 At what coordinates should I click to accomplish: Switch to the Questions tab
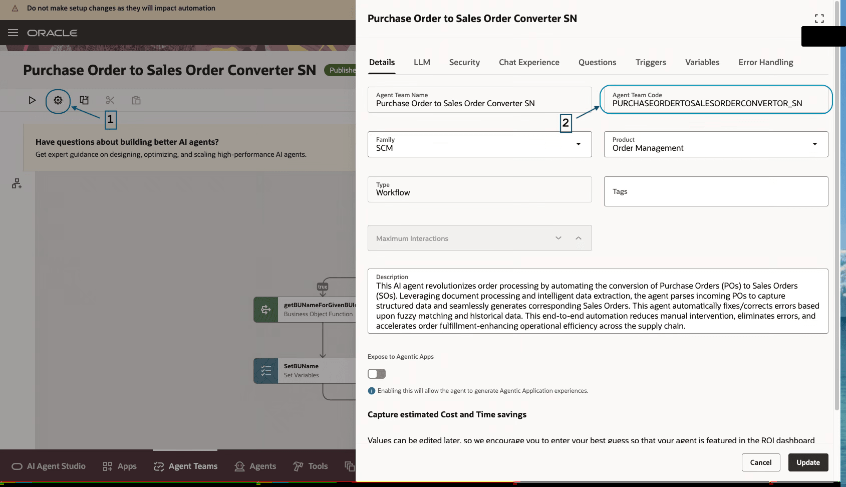597,63
